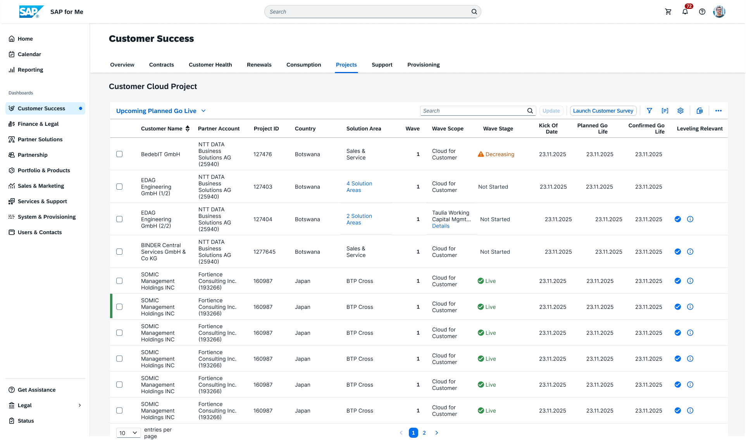Open notifications bell with 72 badge
The width and height of the screenshot is (746, 442).
685,12
